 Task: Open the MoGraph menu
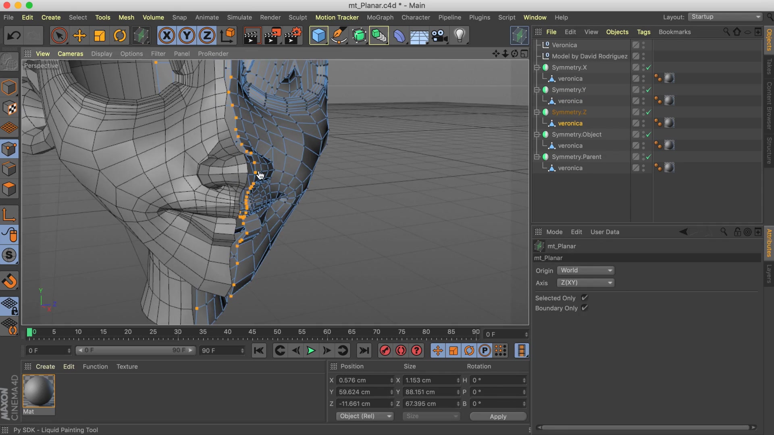380,17
